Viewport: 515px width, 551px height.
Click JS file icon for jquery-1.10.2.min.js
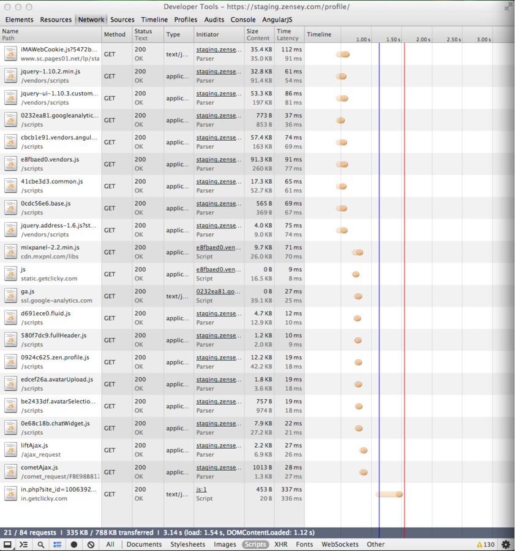coord(10,76)
